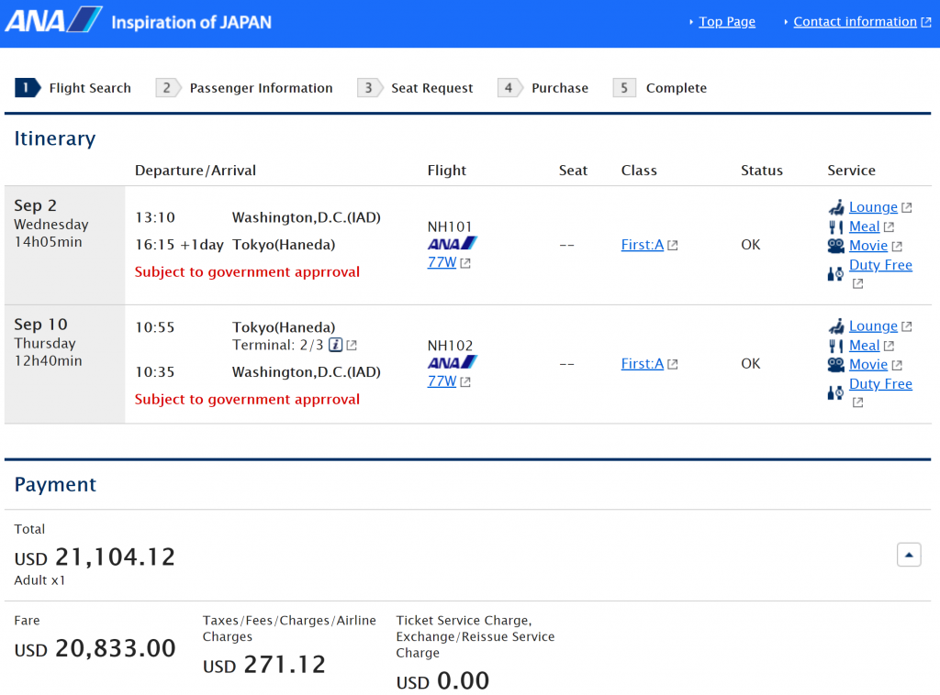The width and height of the screenshot is (940, 695).
Task: Open Movie service link for NH102
Action: [868, 365]
